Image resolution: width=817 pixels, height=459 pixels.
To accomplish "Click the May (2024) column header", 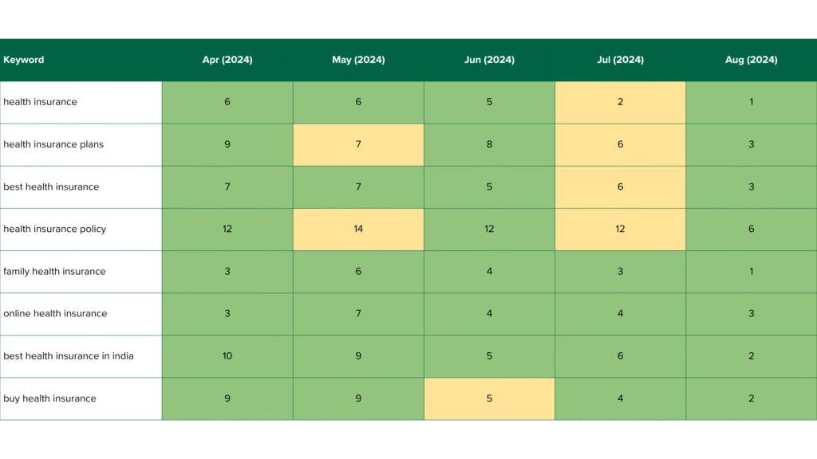I will coord(358,60).
